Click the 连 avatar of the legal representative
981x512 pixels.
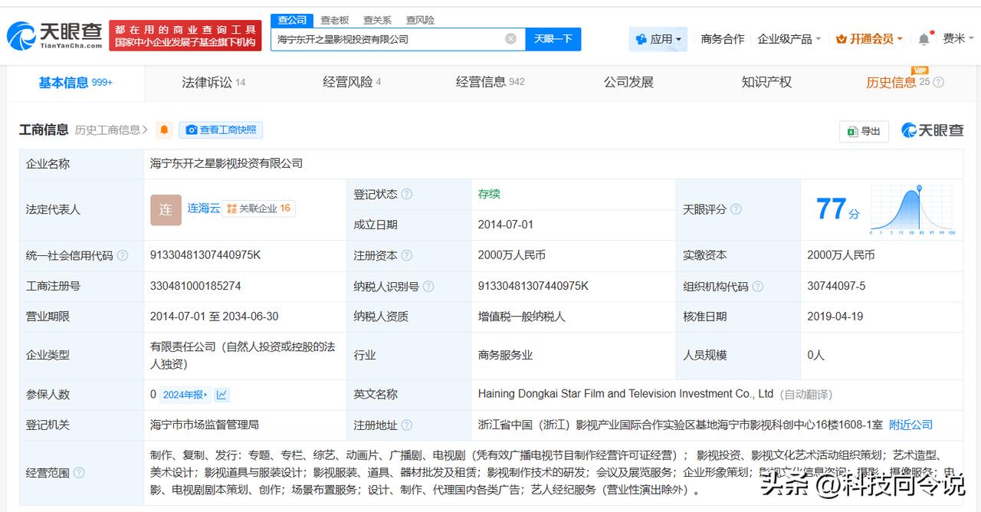point(166,209)
